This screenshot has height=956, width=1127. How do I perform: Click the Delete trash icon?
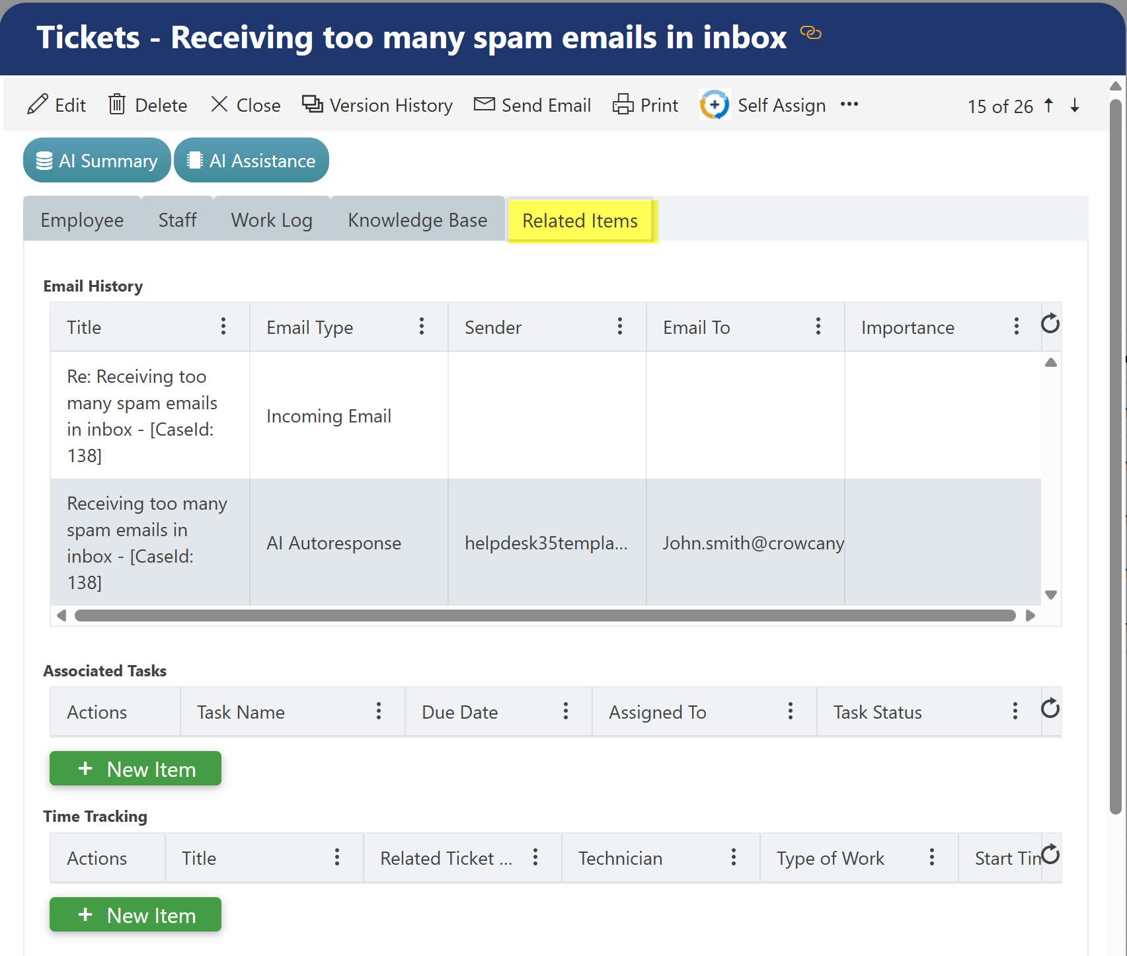(117, 105)
